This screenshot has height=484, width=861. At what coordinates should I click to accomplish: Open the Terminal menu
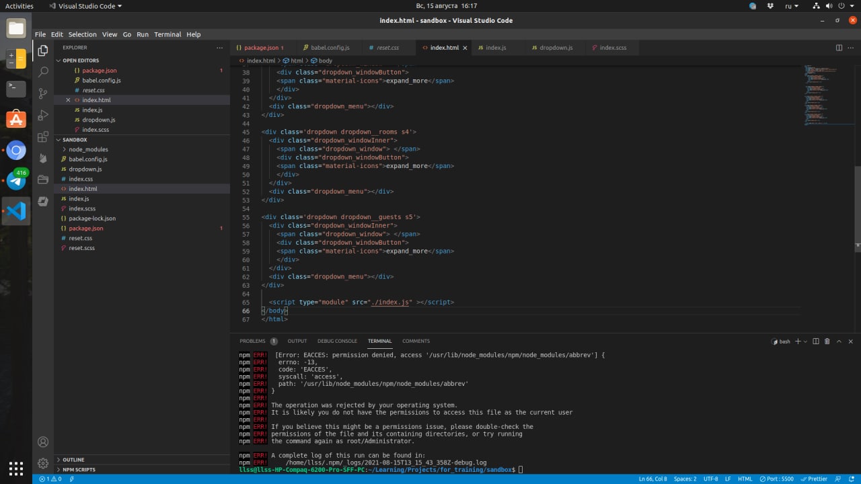tap(167, 34)
